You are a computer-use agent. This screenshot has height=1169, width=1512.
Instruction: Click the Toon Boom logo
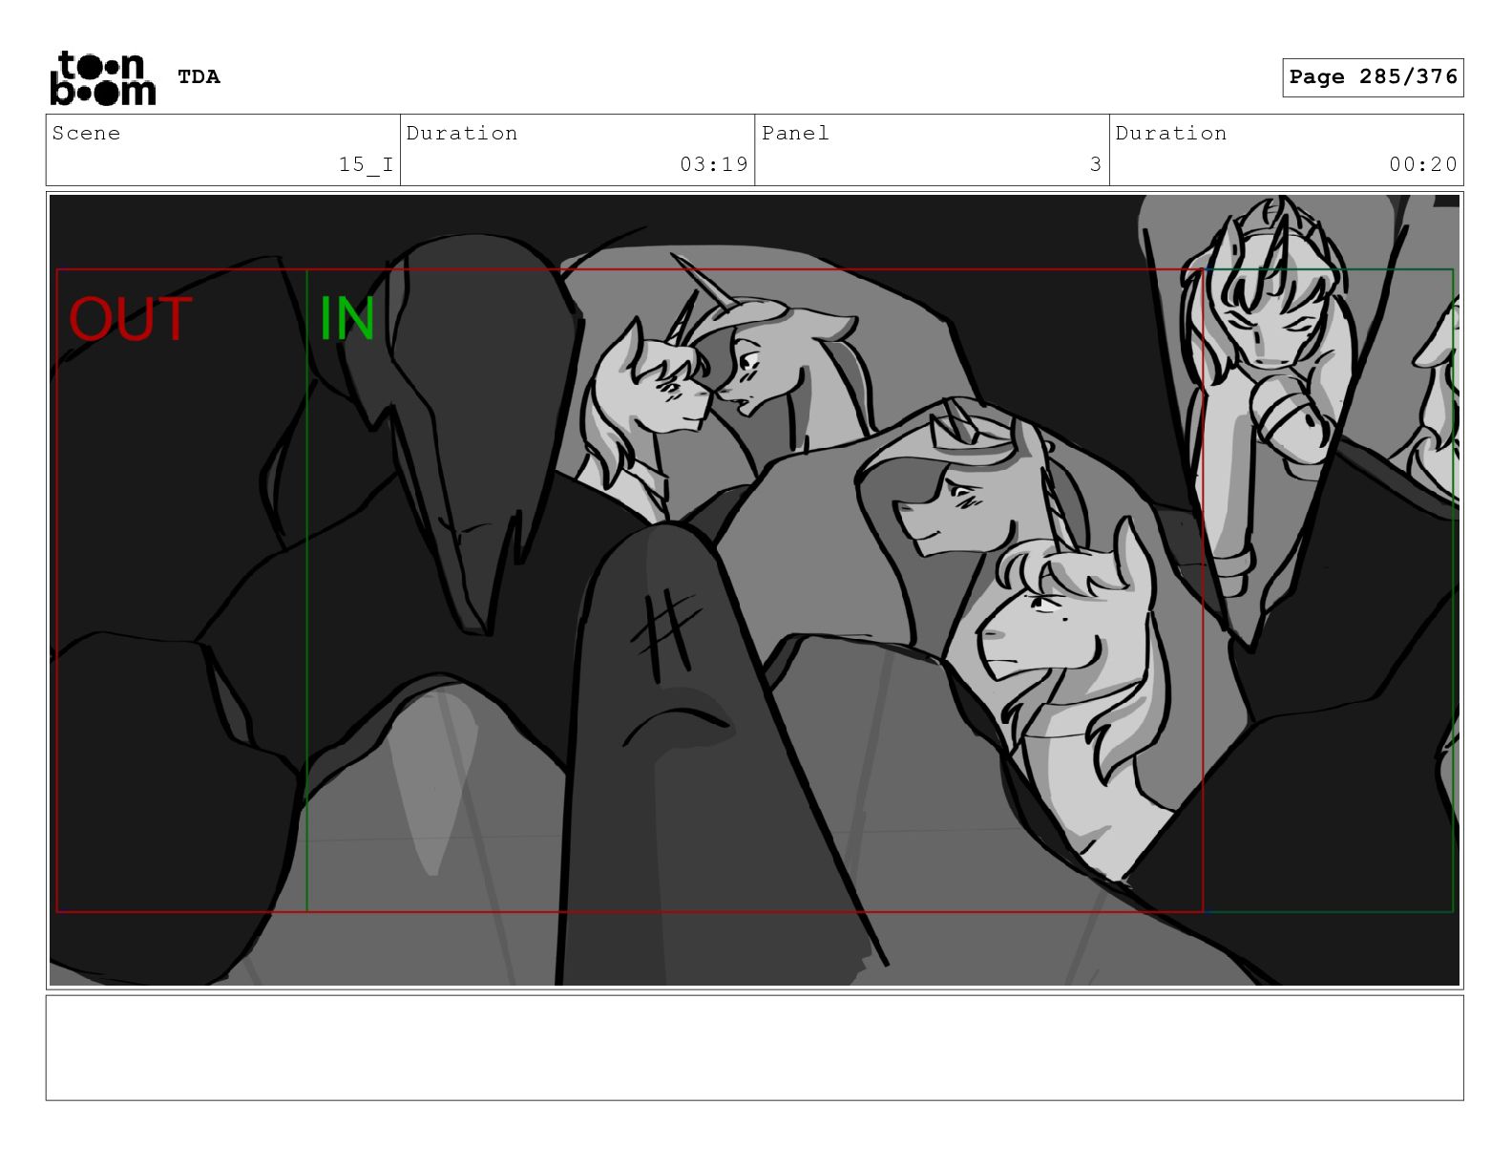pyautogui.click(x=103, y=77)
